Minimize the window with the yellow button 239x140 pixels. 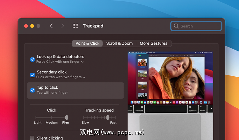pyautogui.click(x=32, y=26)
